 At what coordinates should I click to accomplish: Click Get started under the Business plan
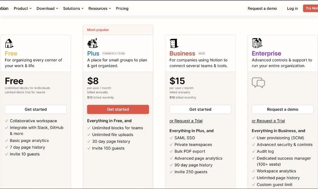[200, 109]
